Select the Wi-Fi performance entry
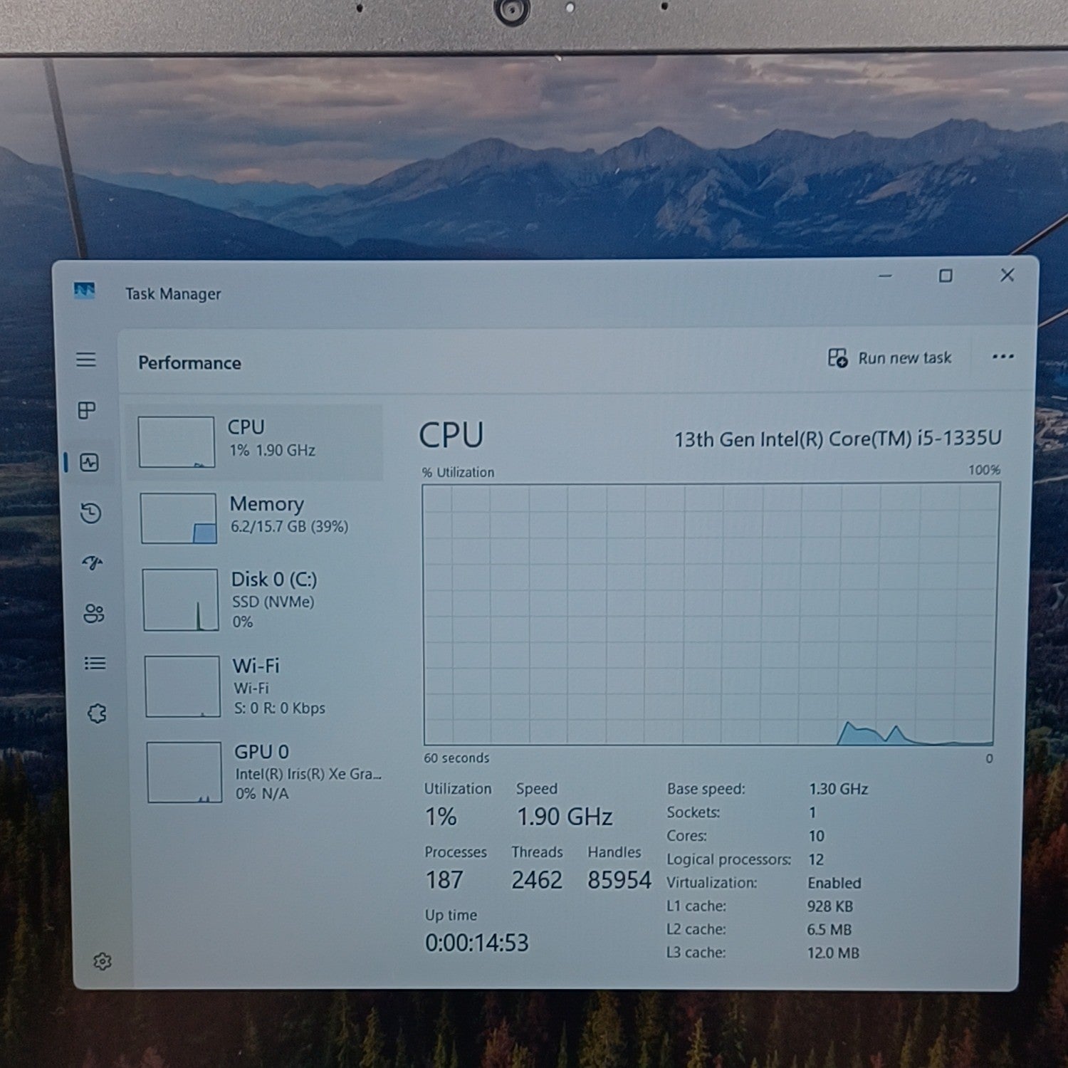The height and width of the screenshot is (1068, 1068). click(x=260, y=686)
